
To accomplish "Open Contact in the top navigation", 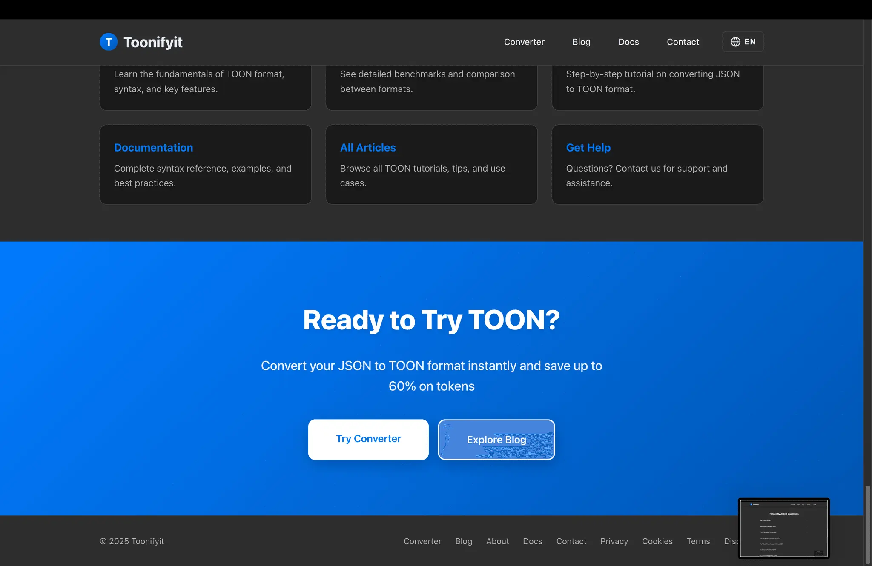I will point(683,42).
